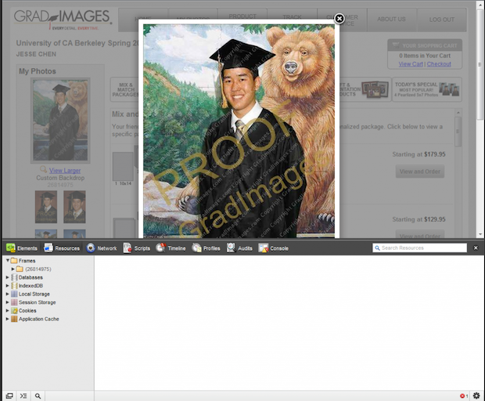Click the shopping cart icon
Screen dimensions: 485x401
pyautogui.click(x=396, y=45)
